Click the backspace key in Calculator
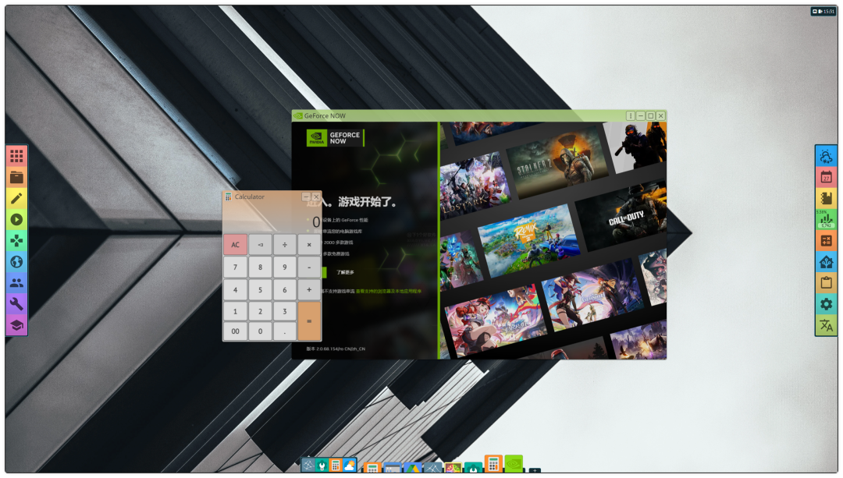Screen dimensions: 843x478 tap(260, 244)
